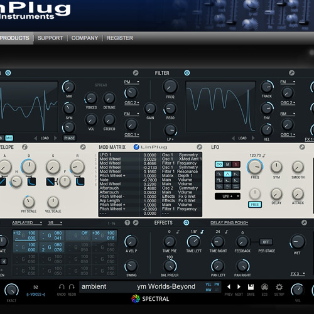Select the sine LFO waveform
This screenshot has width=314, height=314.
coord(219,174)
